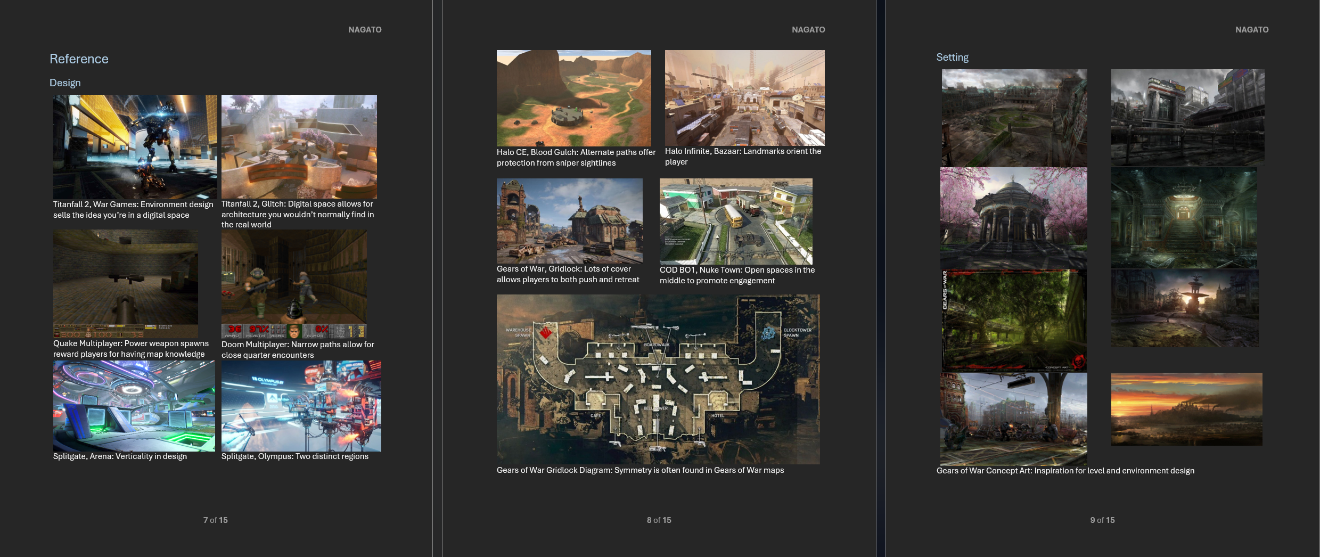Select the Splitgate Olympus image
The width and height of the screenshot is (1320, 557).
(301, 406)
